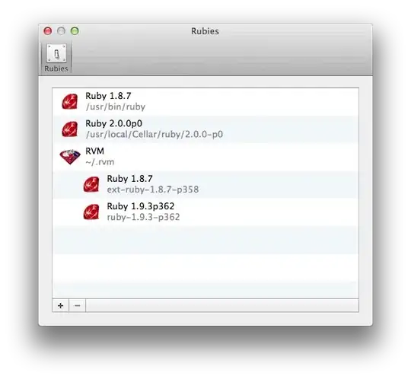Click the gem icon beside Ruby 2.0.0p0
The image size is (411, 379).
70,129
